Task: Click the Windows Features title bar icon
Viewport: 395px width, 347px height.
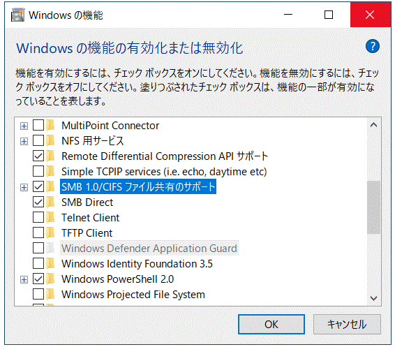Action: tap(17, 15)
